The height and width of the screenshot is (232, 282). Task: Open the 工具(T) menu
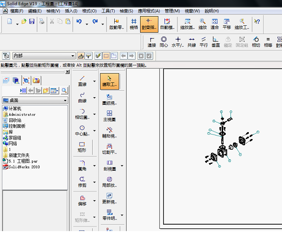tap(108, 11)
